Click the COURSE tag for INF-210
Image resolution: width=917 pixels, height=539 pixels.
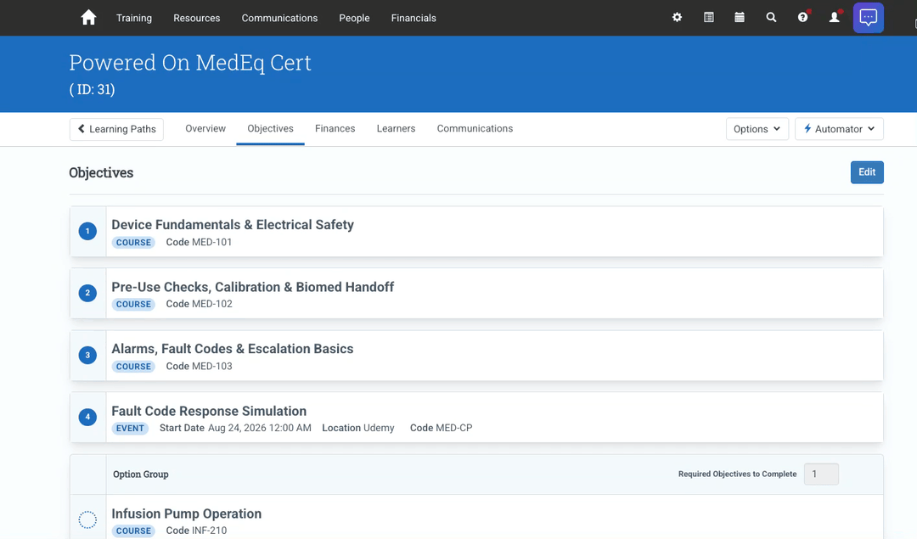[x=133, y=531]
